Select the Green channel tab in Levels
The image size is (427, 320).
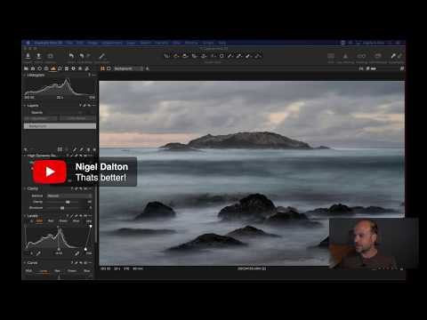coord(63,221)
